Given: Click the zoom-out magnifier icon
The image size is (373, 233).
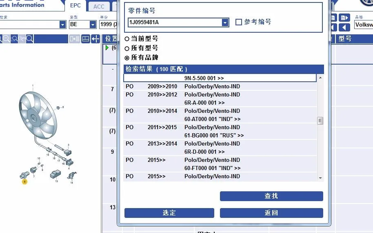Looking at the screenshot, I should coord(6,38).
